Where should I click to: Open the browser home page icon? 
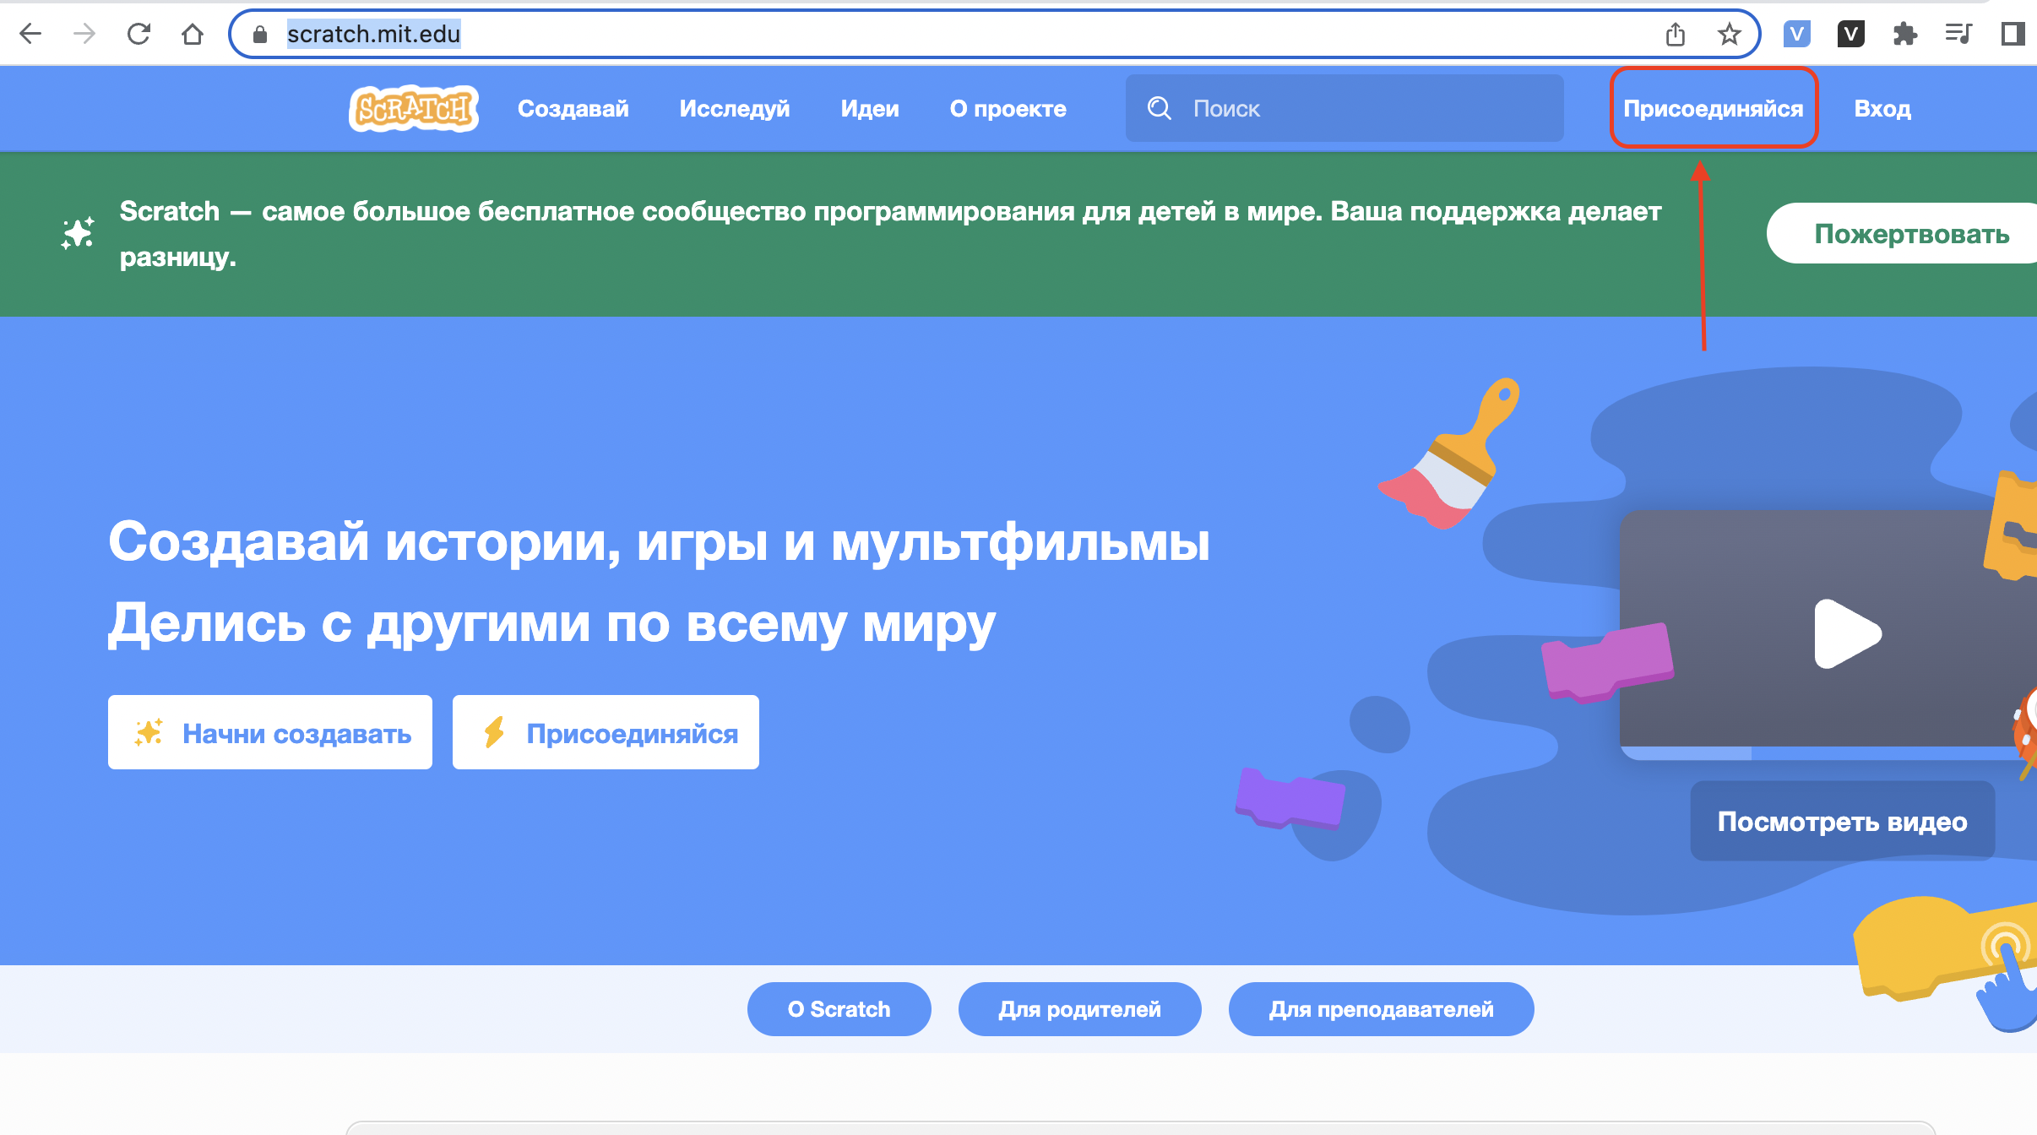tap(193, 34)
